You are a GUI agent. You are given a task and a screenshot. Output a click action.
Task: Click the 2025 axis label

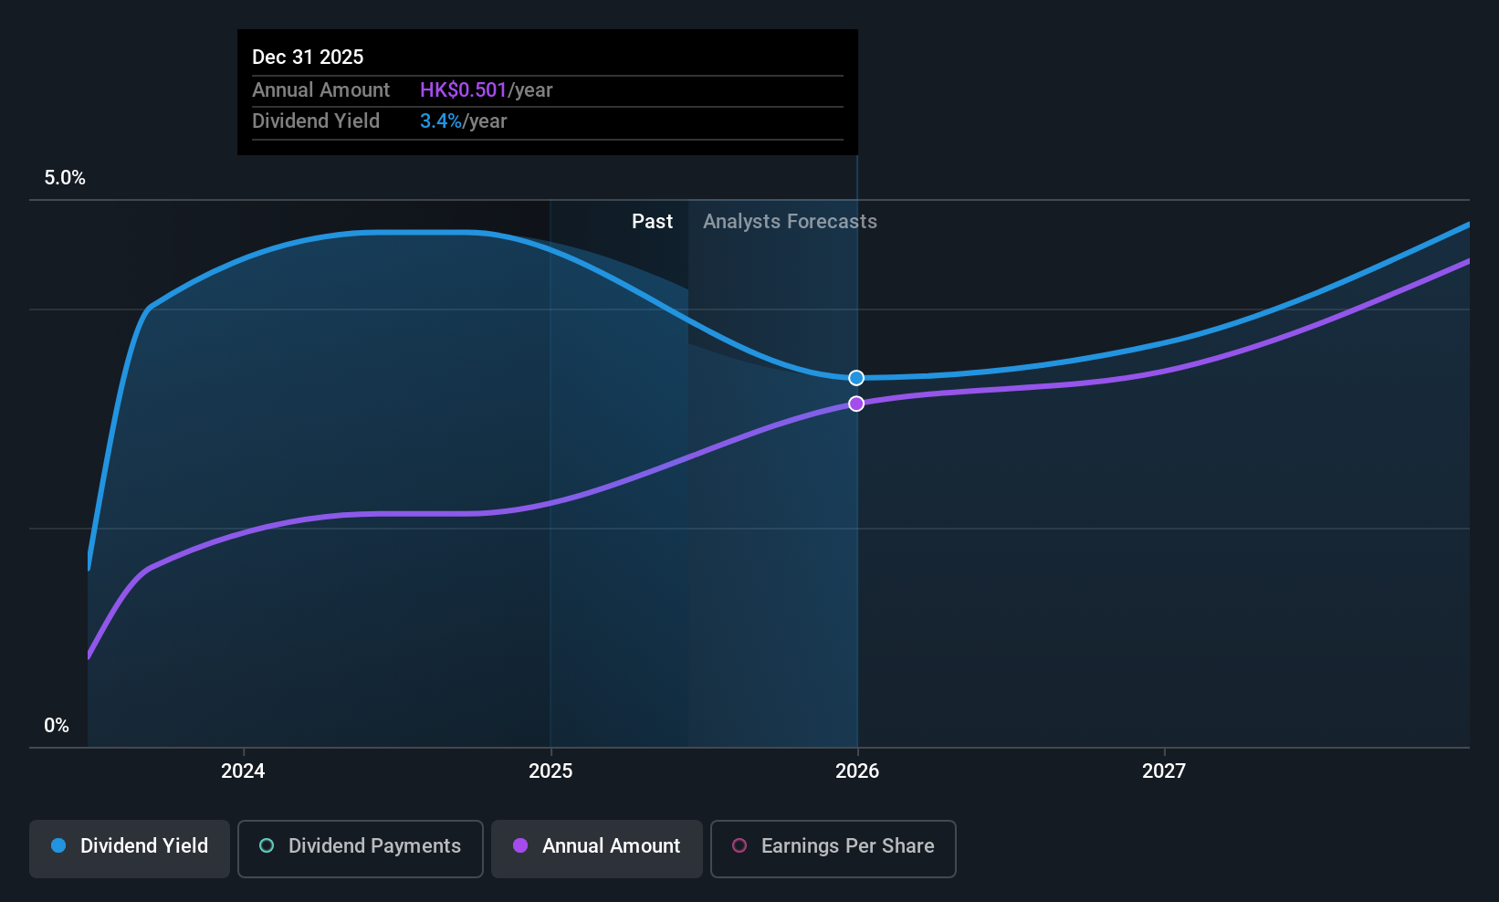(x=550, y=771)
